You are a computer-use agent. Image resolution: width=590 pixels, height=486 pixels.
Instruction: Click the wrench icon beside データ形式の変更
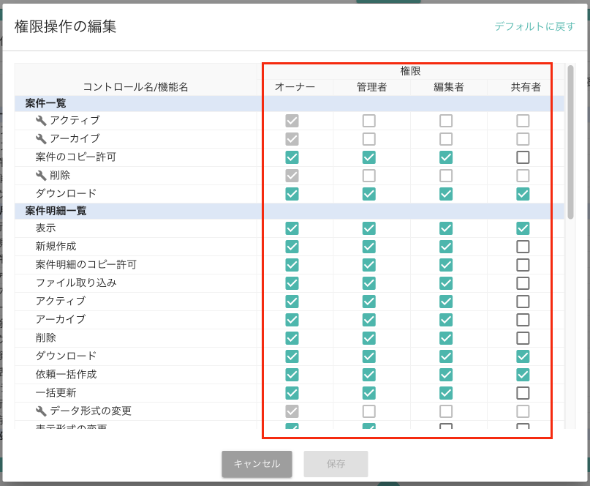[x=41, y=411]
